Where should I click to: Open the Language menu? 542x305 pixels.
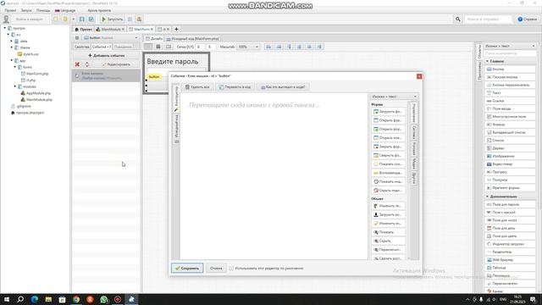[65, 10]
